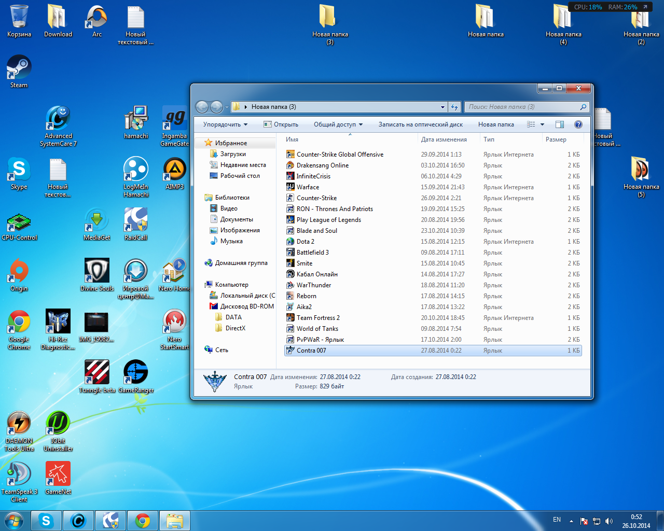Select the Dota 2 shortcut row
This screenshot has width=664, height=531.
pyautogui.click(x=433, y=242)
